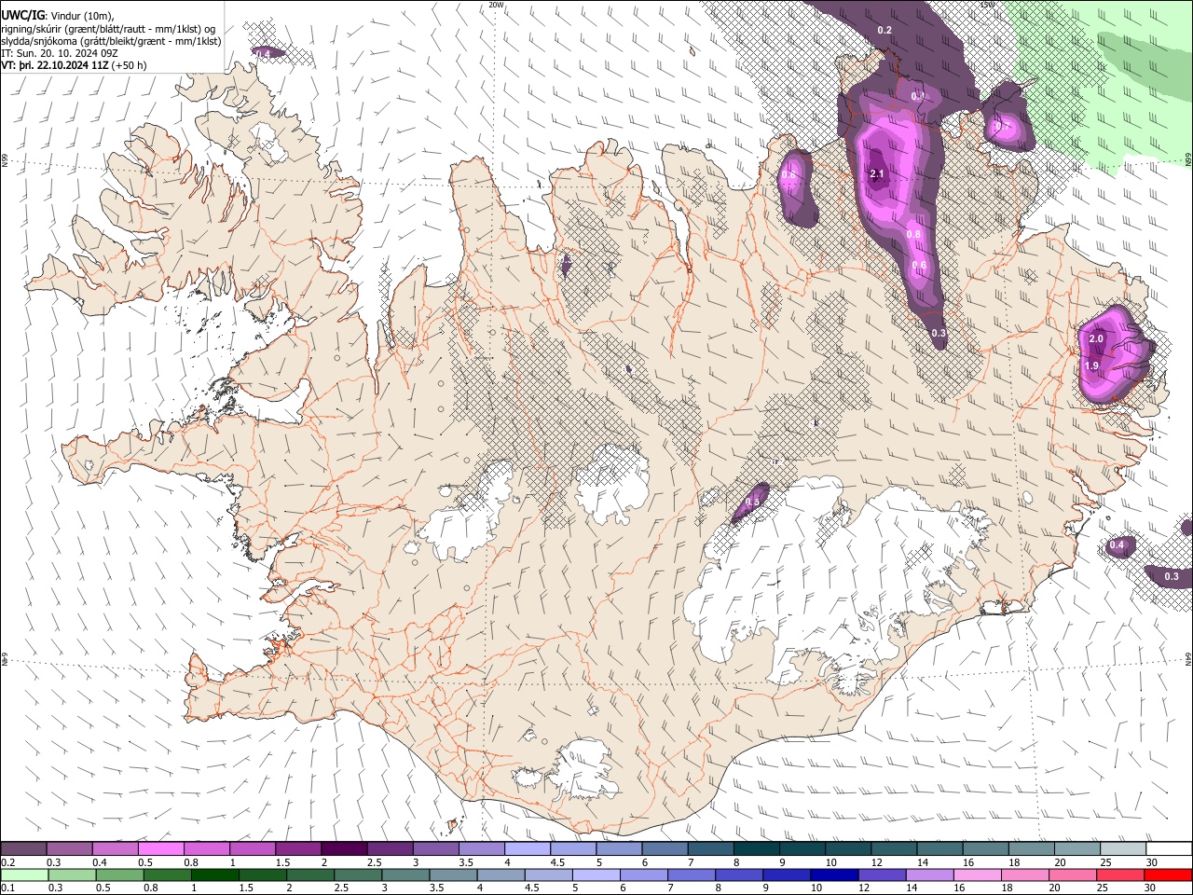Screen dimensions: 1193x895
Task: Click the 2.1 precipitation value on the map
Action: 877,174
